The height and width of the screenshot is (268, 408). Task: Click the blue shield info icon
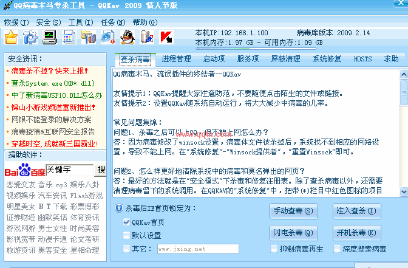pos(119,208)
